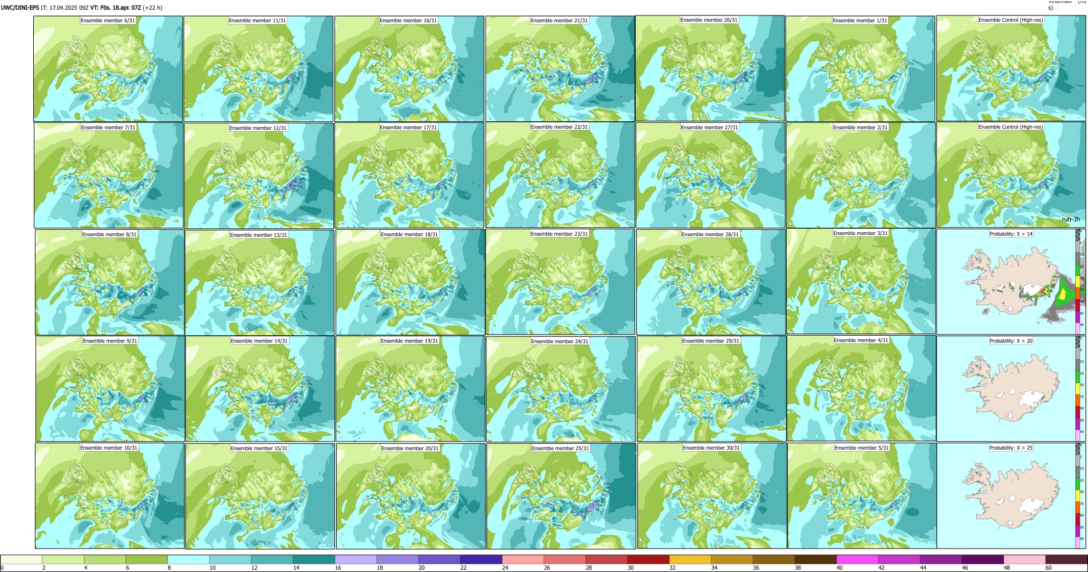The width and height of the screenshot is (1088, 572).
Task: Click the Ensemble member 10/31 map panel
Action: point(110,496)
